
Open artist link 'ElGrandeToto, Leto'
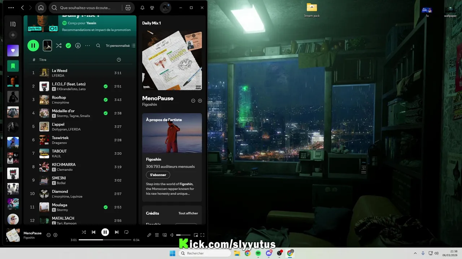[71, 89]
